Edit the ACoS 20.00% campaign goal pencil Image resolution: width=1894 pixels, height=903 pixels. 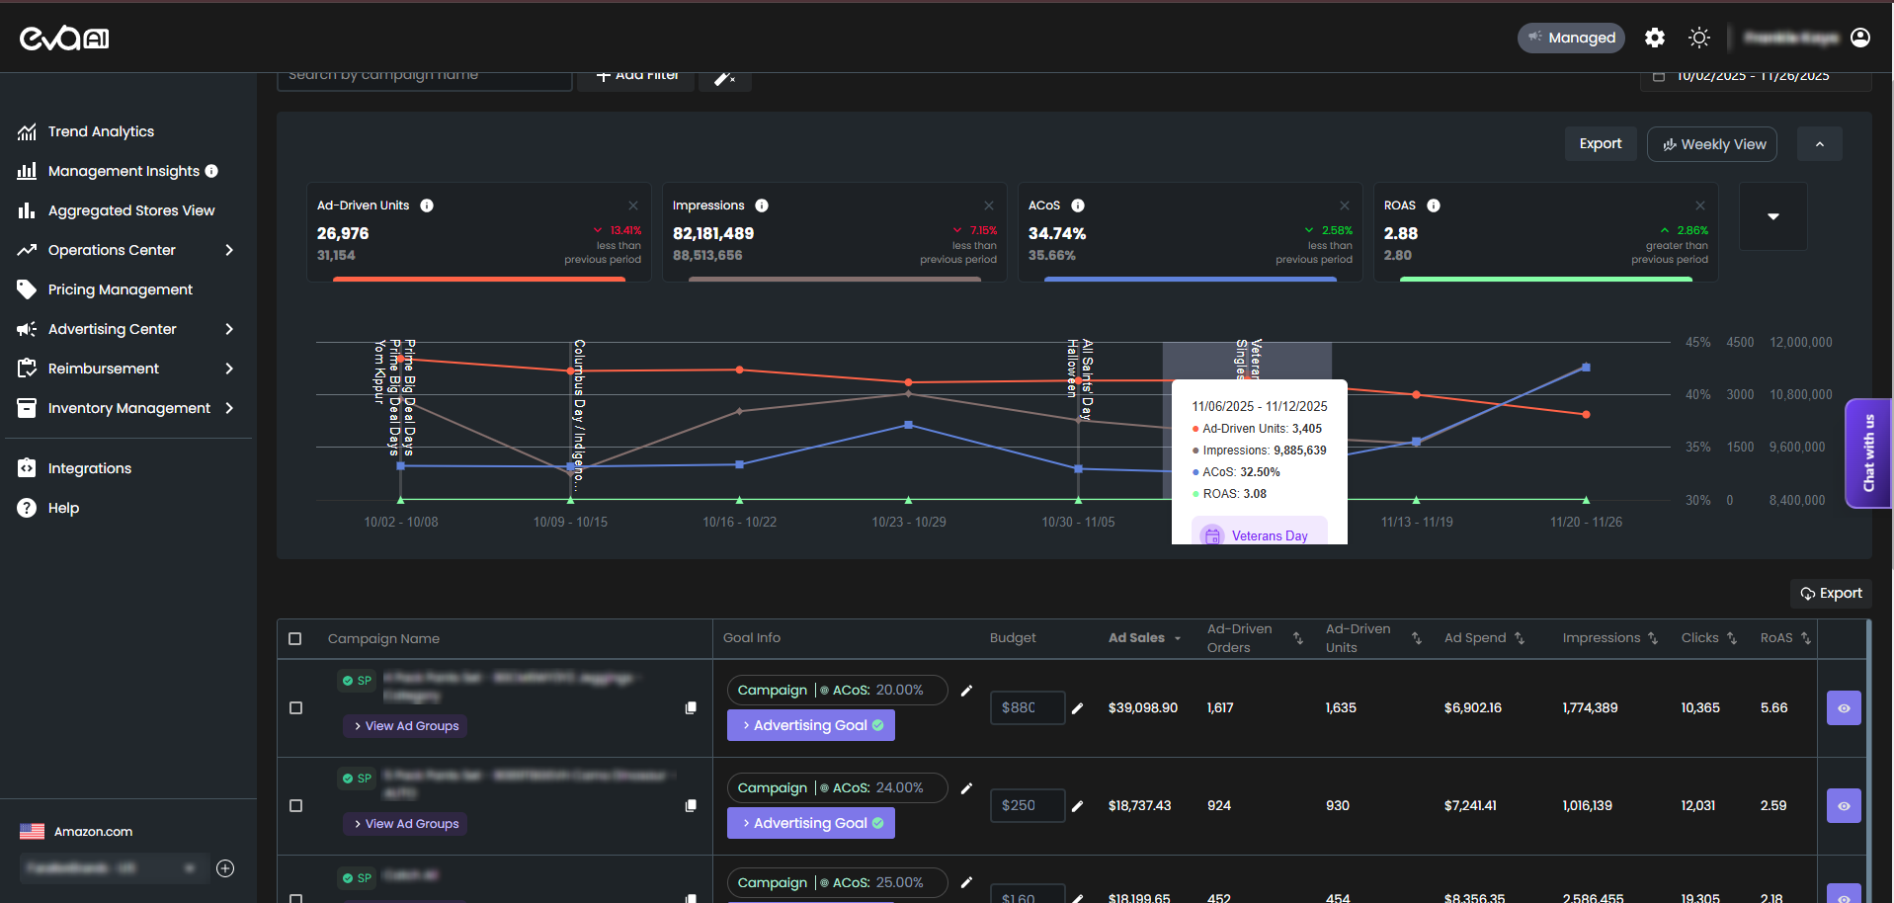(x=966, y=691)
